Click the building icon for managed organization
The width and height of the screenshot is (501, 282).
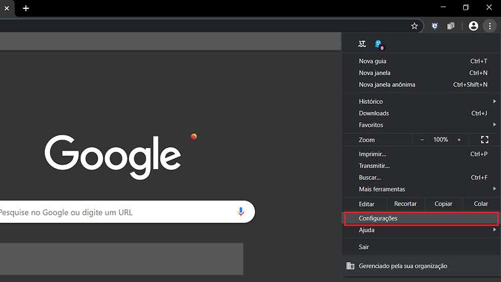(x=350, y=266)
